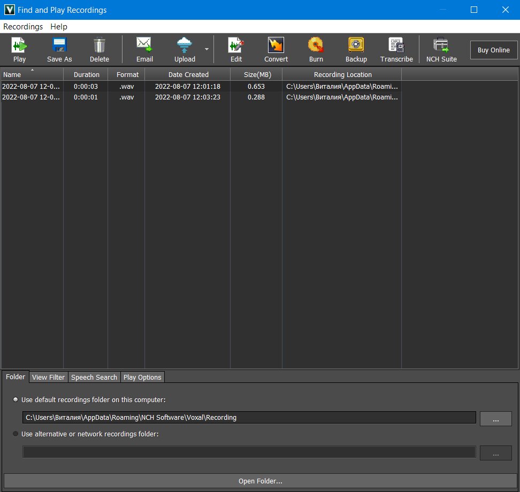The image size is (520, 492).
Task: Click the default recordings folder path field
Action: 249,418
